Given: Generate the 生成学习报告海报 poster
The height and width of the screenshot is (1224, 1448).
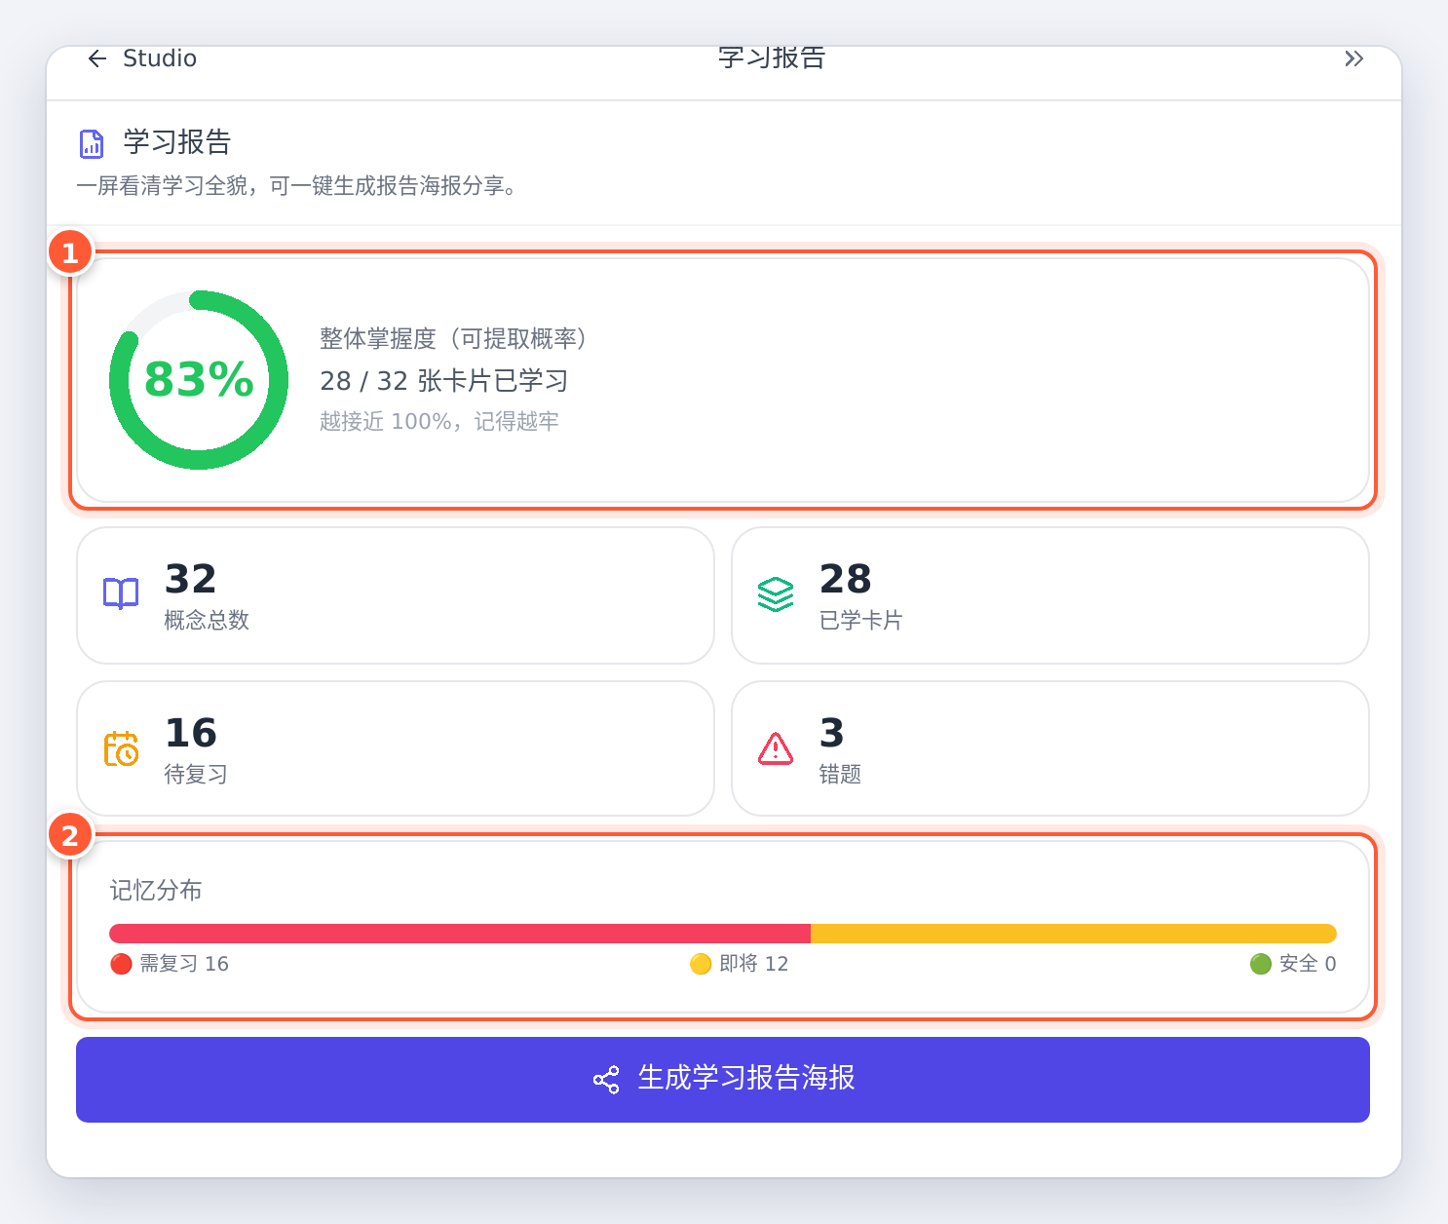Looking at the screenshot, I should [x=723, y=1080].
